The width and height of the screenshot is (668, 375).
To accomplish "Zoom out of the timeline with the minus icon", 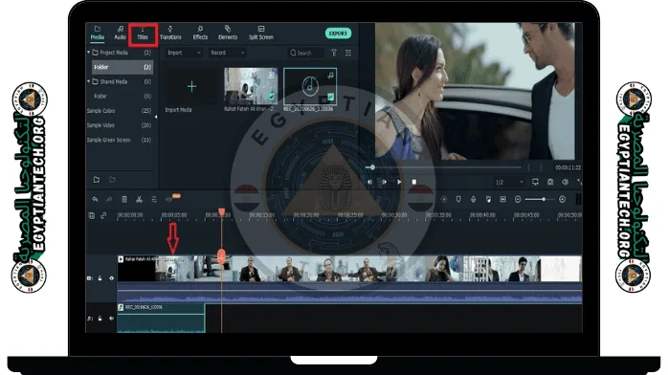I will [x=518, y=199].
